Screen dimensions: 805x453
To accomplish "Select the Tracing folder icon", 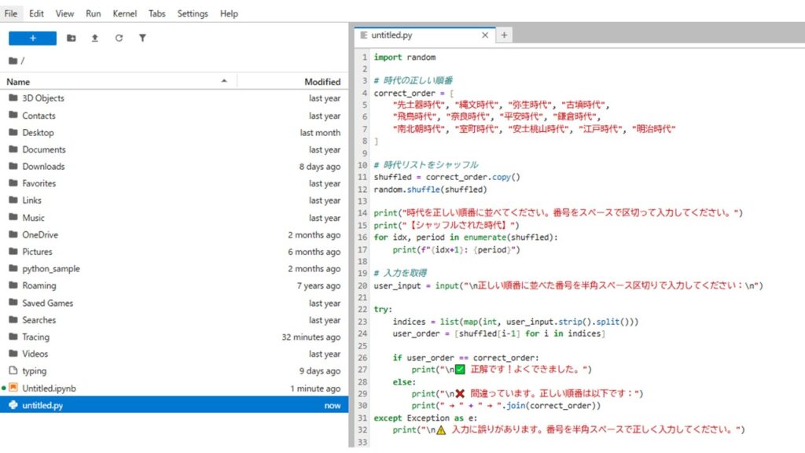I will coord(13,337).
